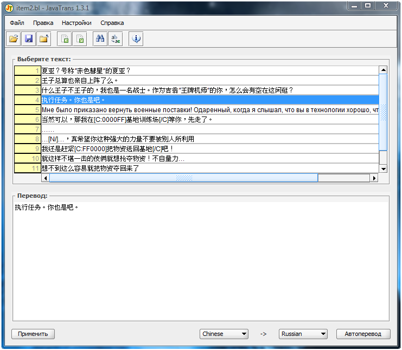Expand the Russian target language dropdown

(x=303, y=334)
